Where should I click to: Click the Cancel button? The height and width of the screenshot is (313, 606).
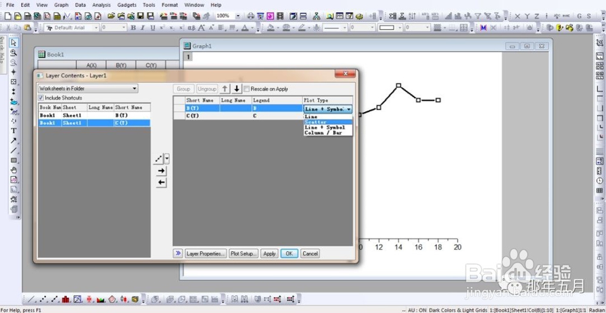310,254
